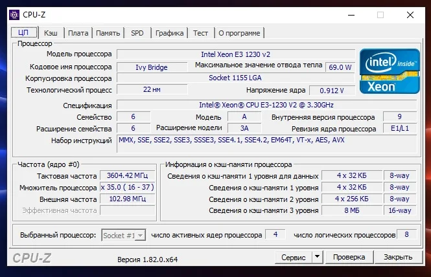The width and height of the screenshot is (431, 277).
Task: Click the x 35.0 ( 16 - 37 ) multiplier
Action: (127, 187)
